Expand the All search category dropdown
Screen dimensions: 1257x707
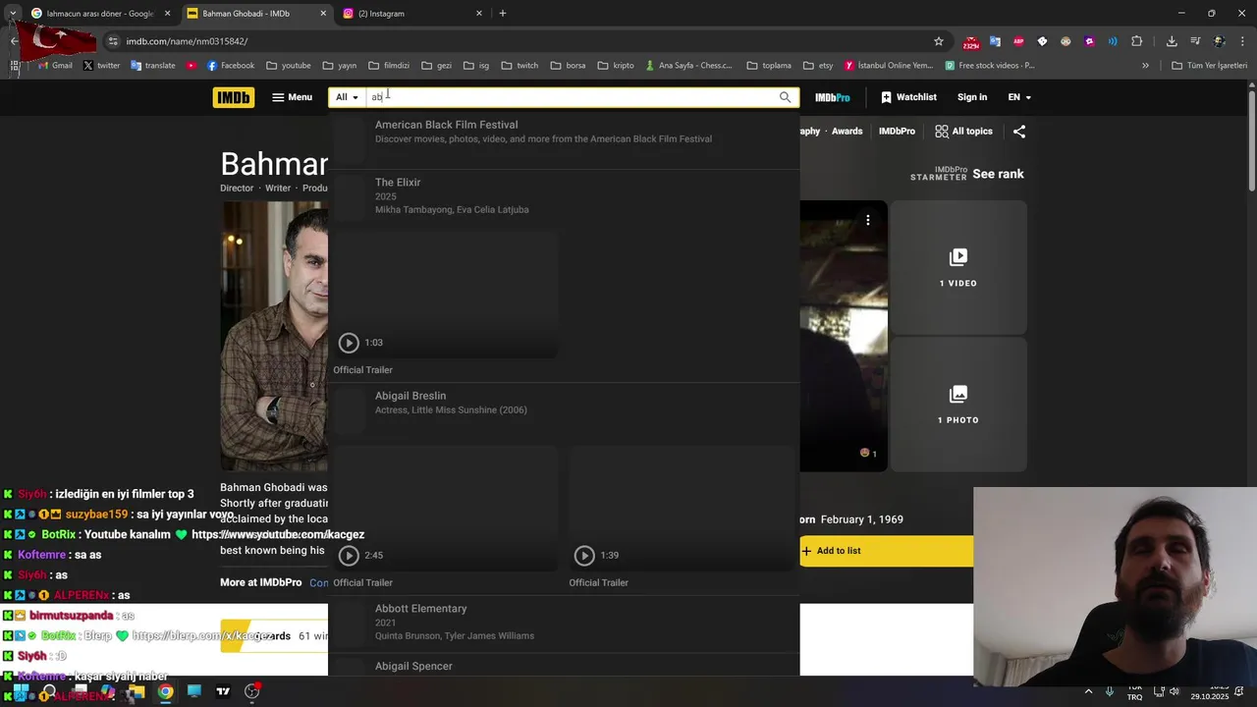[x=348, y=97]
